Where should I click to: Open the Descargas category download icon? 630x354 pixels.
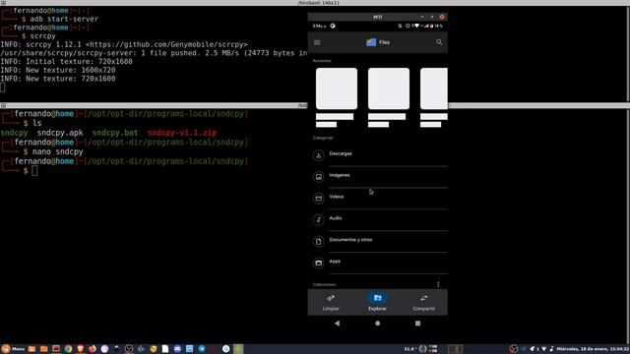click(x=319, y=155)
